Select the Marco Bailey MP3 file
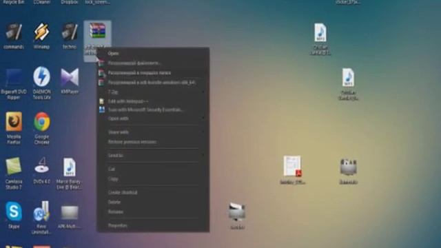The image size is (441, 248). pyautogui.click(x=69, y=174)
